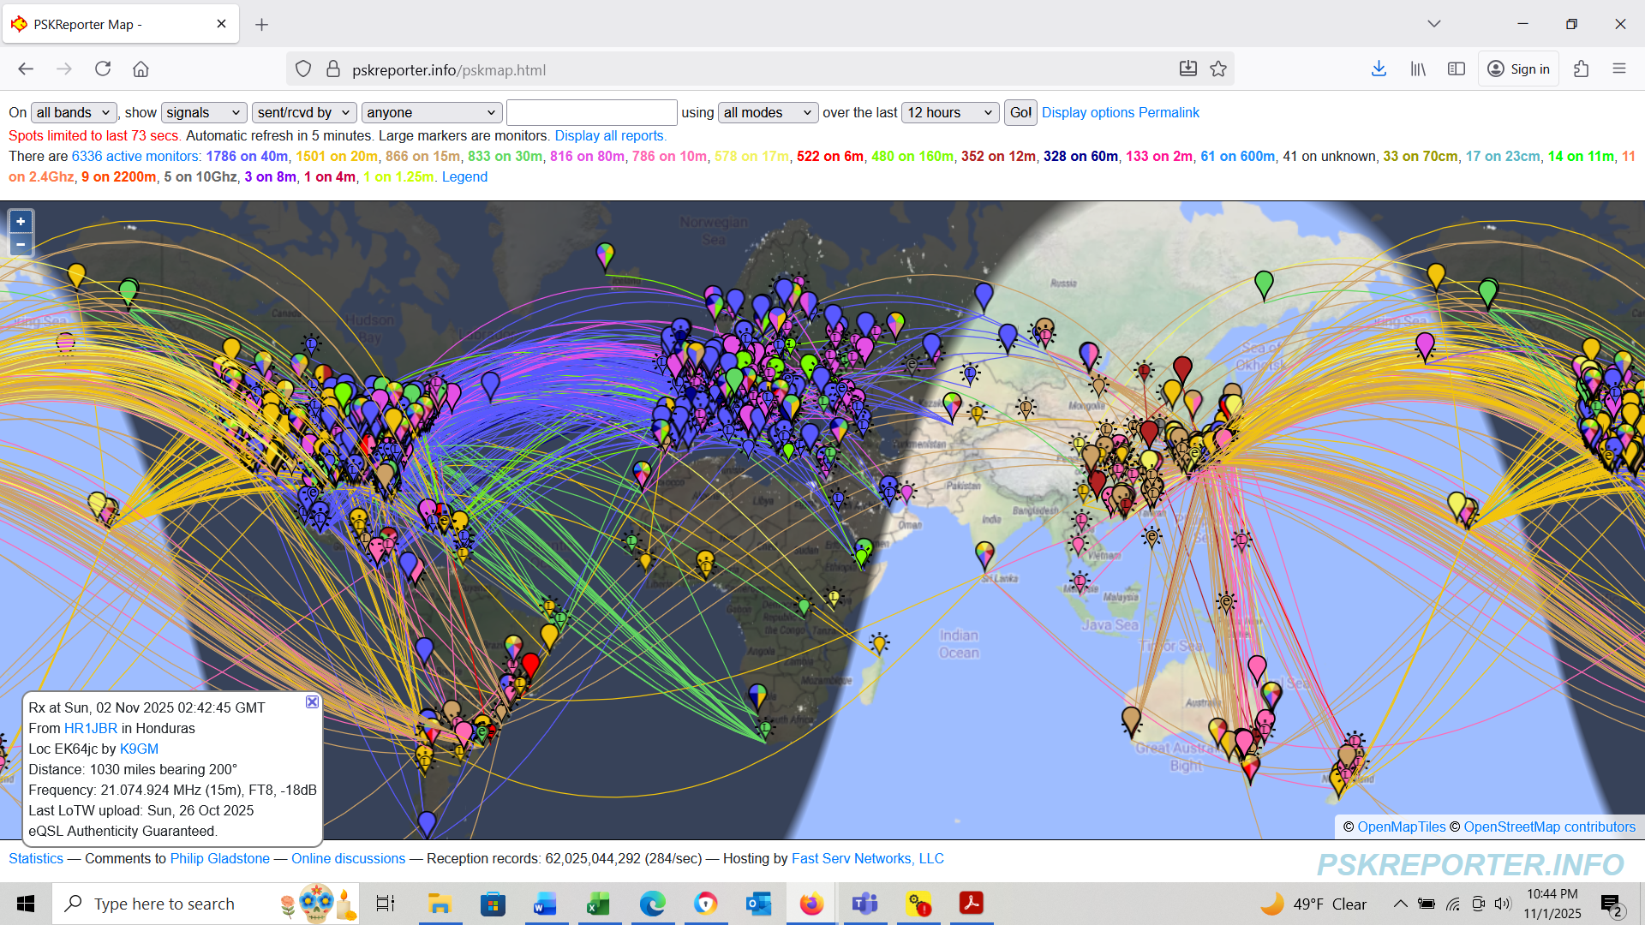
Task: Zoom out with the map minus button
Action: [x=21, y=244]
